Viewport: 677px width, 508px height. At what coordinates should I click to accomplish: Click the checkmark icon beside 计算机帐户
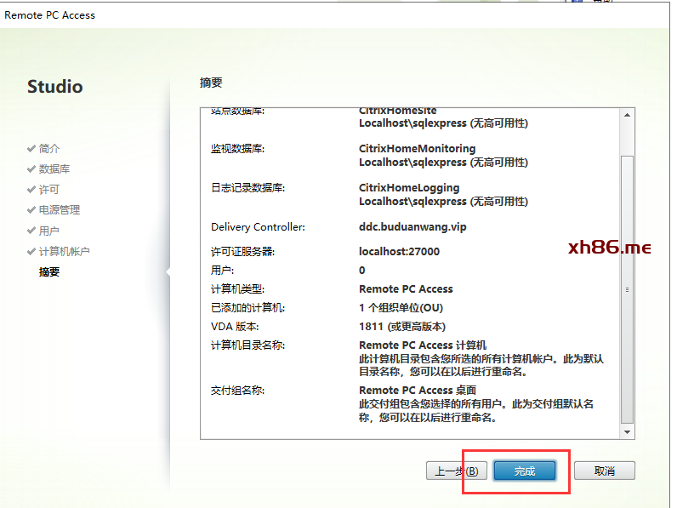(x=31, y=251)
